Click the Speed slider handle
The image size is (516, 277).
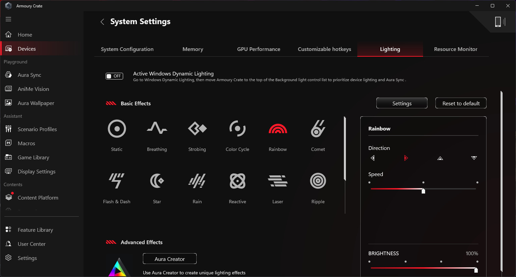click(x=423, y=191)
